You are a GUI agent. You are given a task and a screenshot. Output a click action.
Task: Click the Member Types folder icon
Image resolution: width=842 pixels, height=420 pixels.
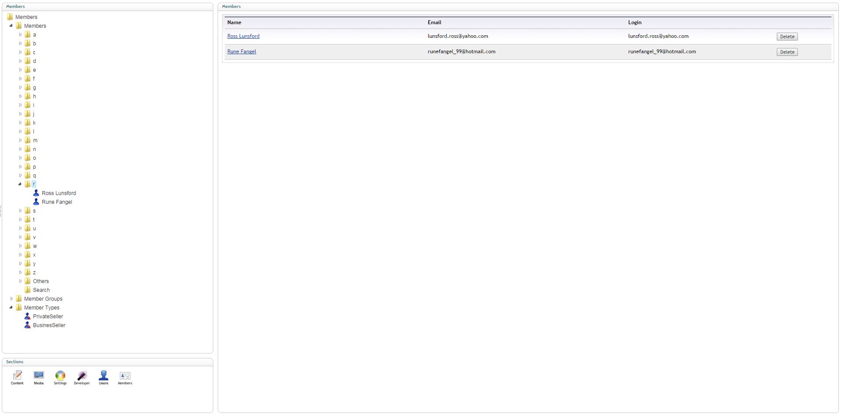pyautogui.click(x=19, y=307)
